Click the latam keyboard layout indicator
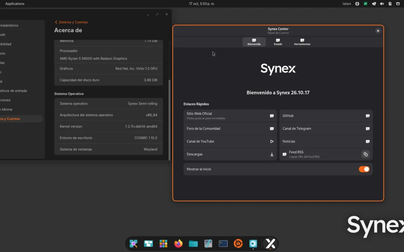This screenshot has height=252, width=404. tap(347, 4)
